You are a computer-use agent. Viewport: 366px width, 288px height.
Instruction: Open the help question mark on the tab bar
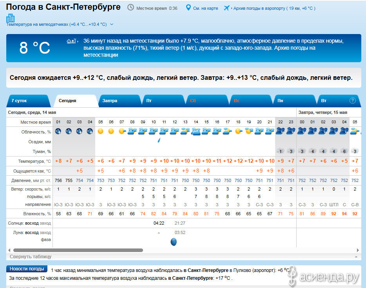[352, 101]
